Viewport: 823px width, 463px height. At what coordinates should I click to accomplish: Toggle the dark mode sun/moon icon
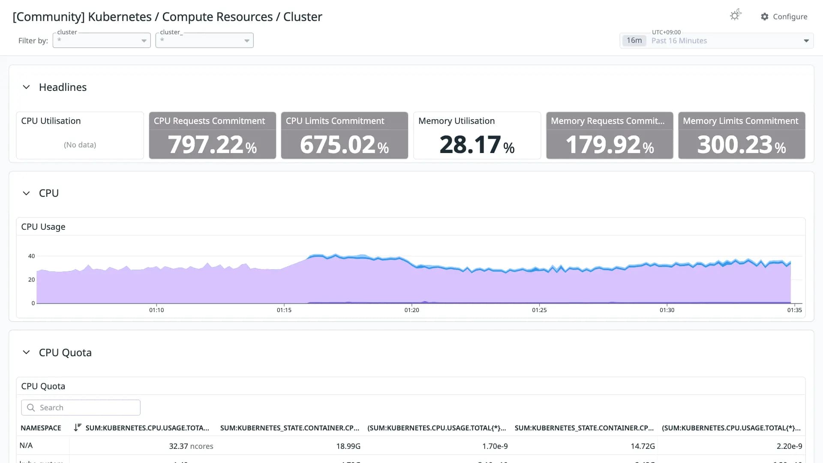[736, 15]
